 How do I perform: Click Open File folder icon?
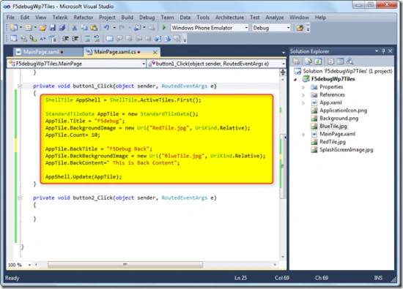tap(43, 28)
